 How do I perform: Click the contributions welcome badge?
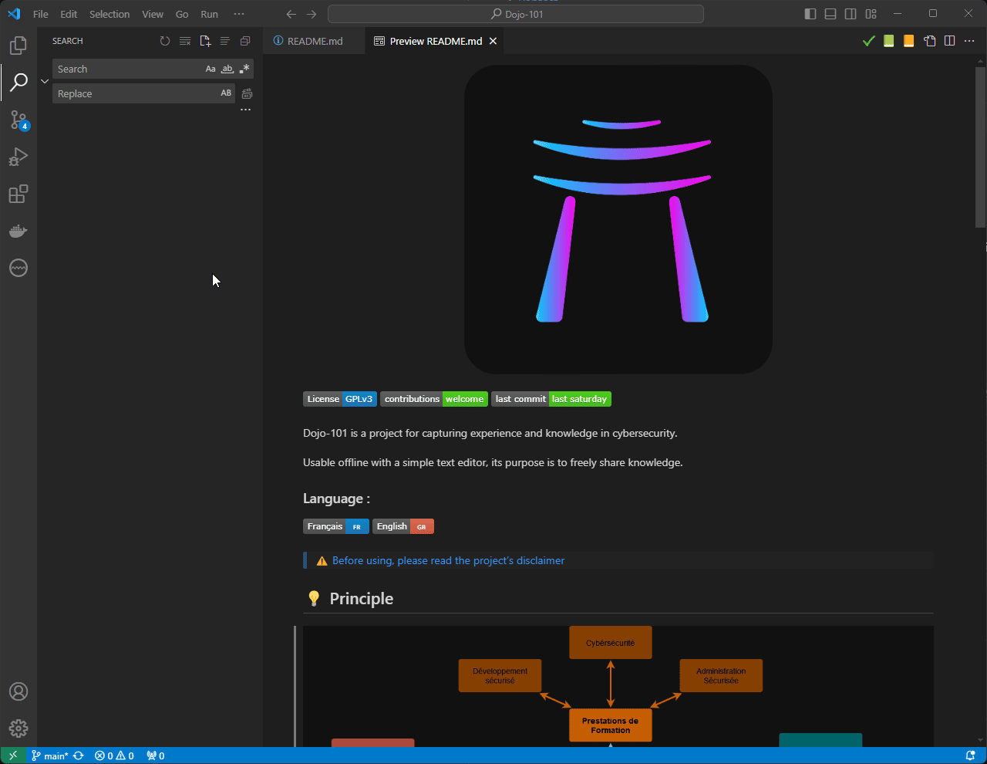click(x=434, y=399)
